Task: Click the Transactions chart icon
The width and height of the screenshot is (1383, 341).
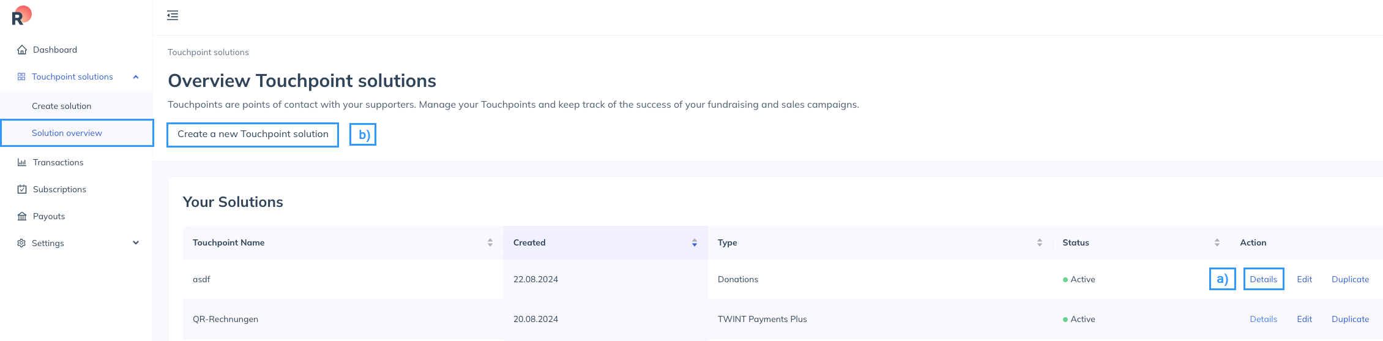Action: point(22,162)
